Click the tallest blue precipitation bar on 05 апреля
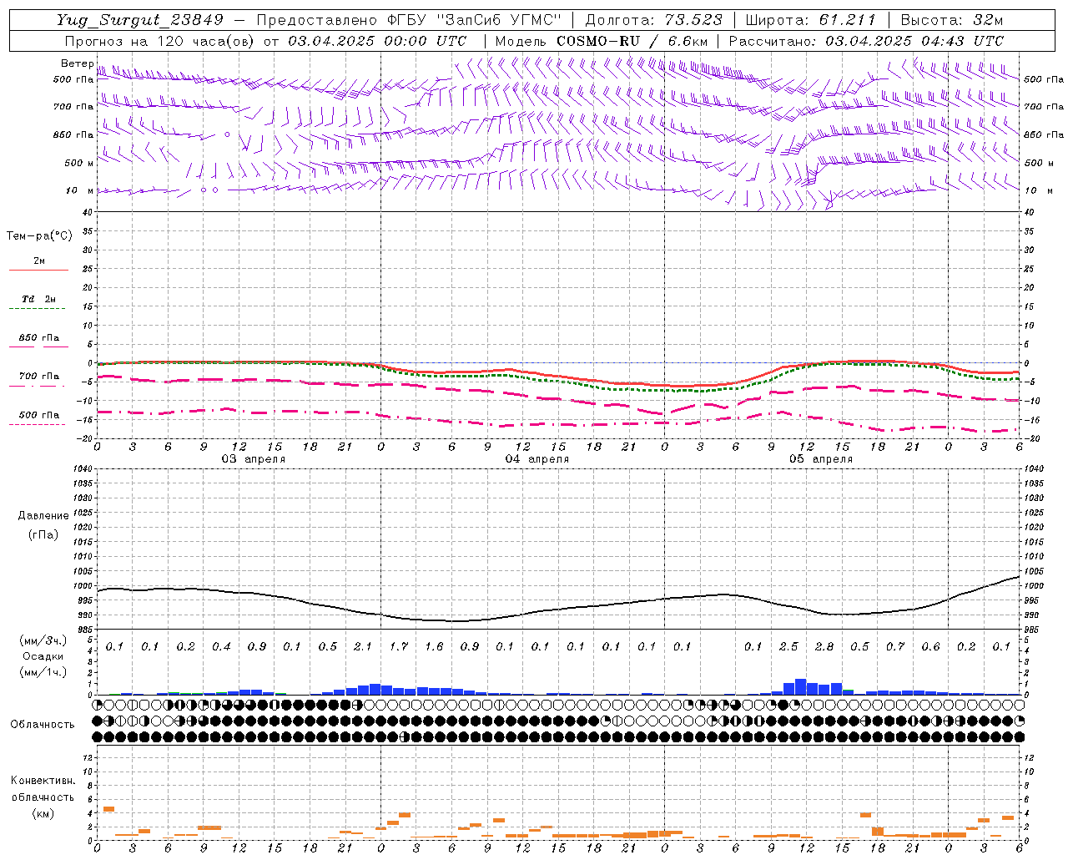This screenshot has width=1068, height=855. click(x=801, y=686)
